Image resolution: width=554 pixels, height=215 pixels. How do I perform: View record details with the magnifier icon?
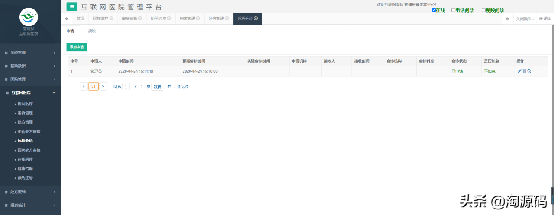pos(529,71)
